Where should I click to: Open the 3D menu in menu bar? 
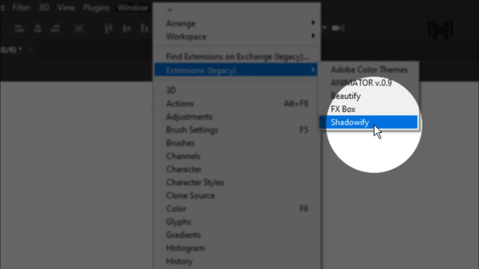(x=44, y=7)
